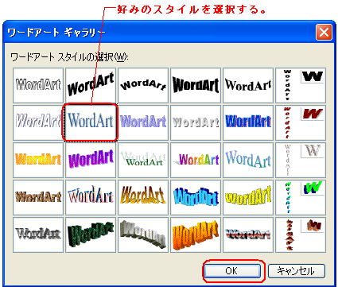Pick the arched black WordArt style
The image size is (338, 287).
[143, 85]
